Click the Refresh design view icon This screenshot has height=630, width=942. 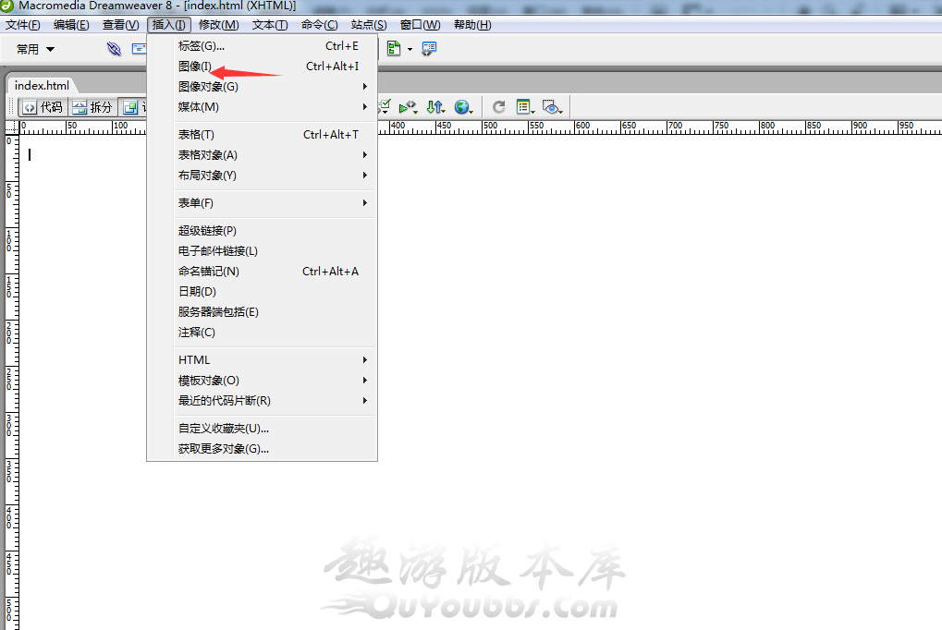pyautogui.click(x=498, y=107)
